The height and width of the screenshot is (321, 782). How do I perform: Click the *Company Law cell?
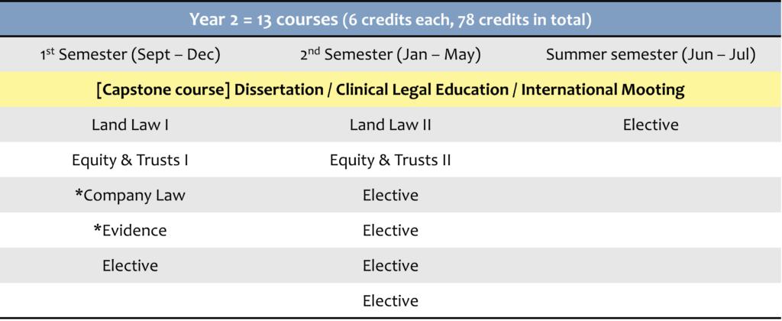tap(130, 195)
